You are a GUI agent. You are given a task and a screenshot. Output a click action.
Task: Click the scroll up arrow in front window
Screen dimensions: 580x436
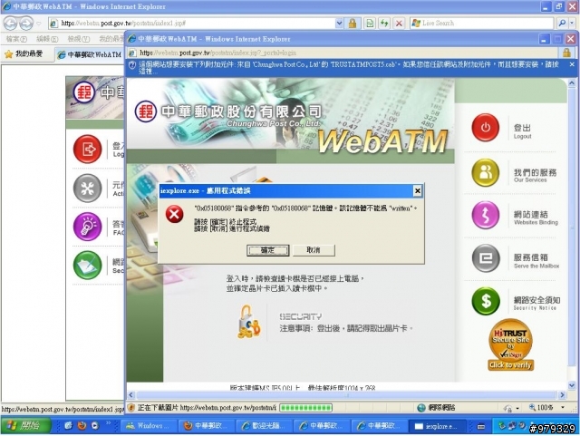point(572,82)
